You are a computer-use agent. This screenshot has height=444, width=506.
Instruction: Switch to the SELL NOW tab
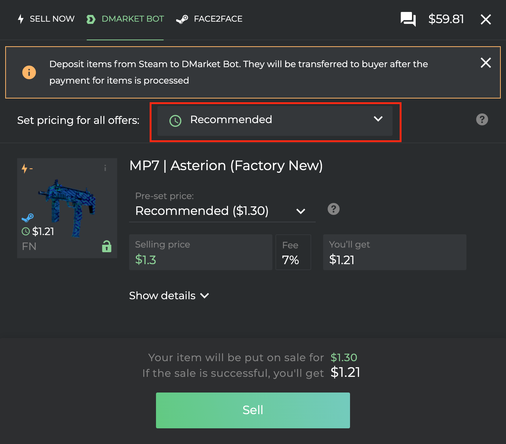(x=46, y=19)
